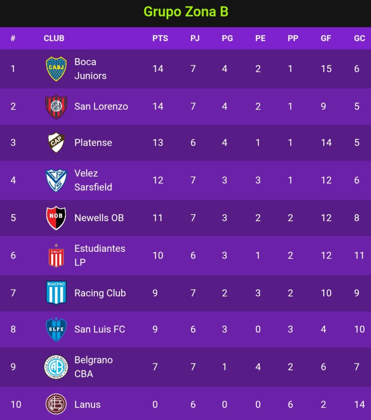Image resolution: width=371 pixels, height=420 pixels.
Task: Select the Estudiantes LP team name
Action: click(100, 255)
